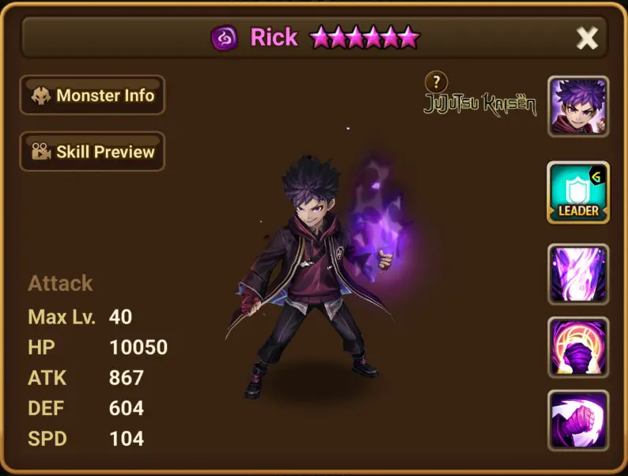Viewport: 628px width, 476px height.
Task: Select the purple flame skill icon
Action: (x=578, y=274)
